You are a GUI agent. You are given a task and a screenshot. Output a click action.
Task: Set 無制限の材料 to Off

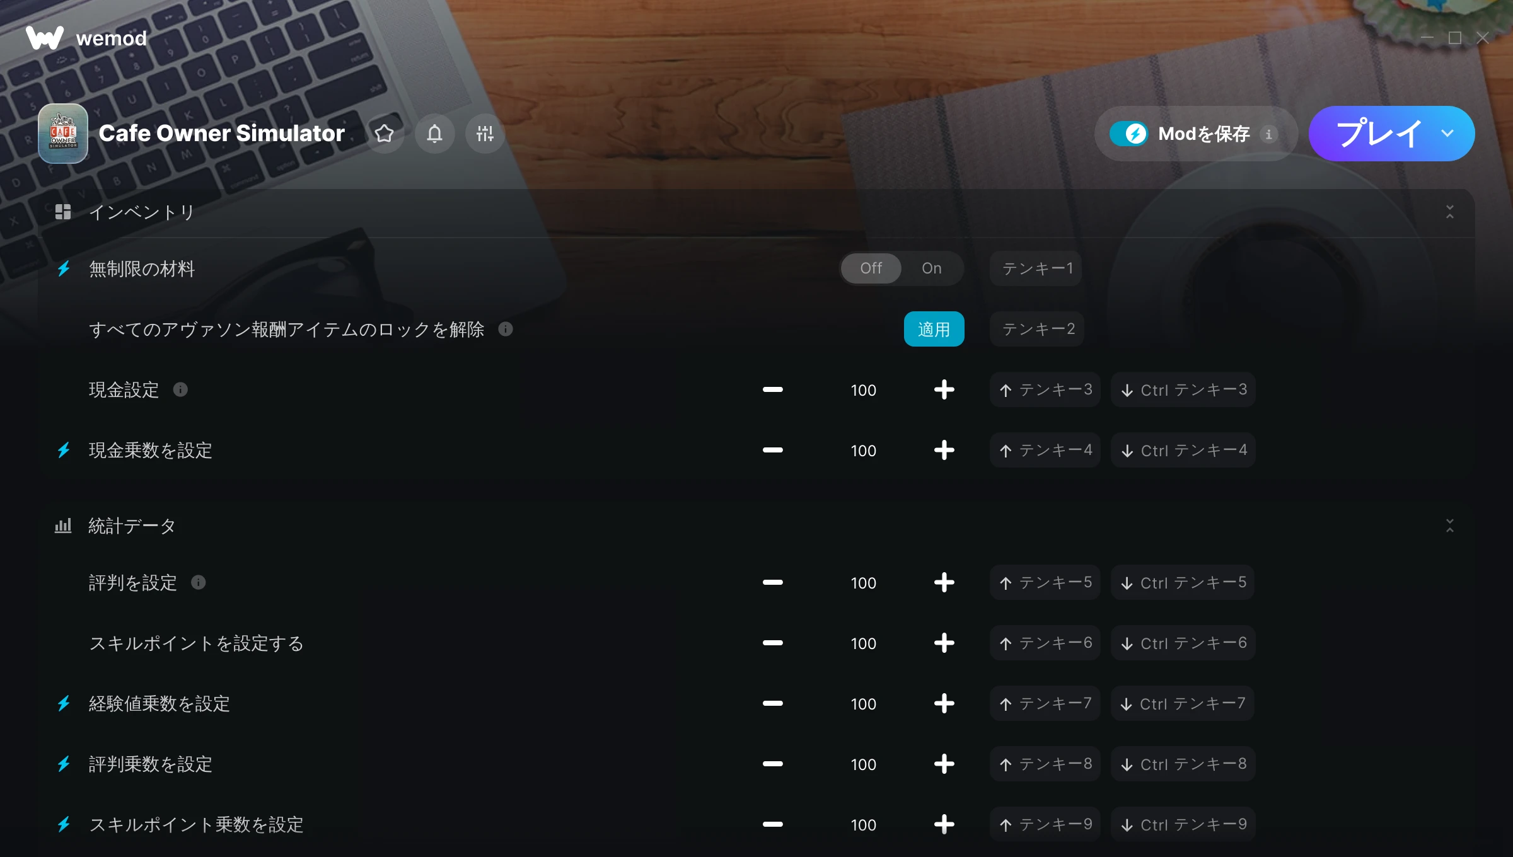point(871,268)
